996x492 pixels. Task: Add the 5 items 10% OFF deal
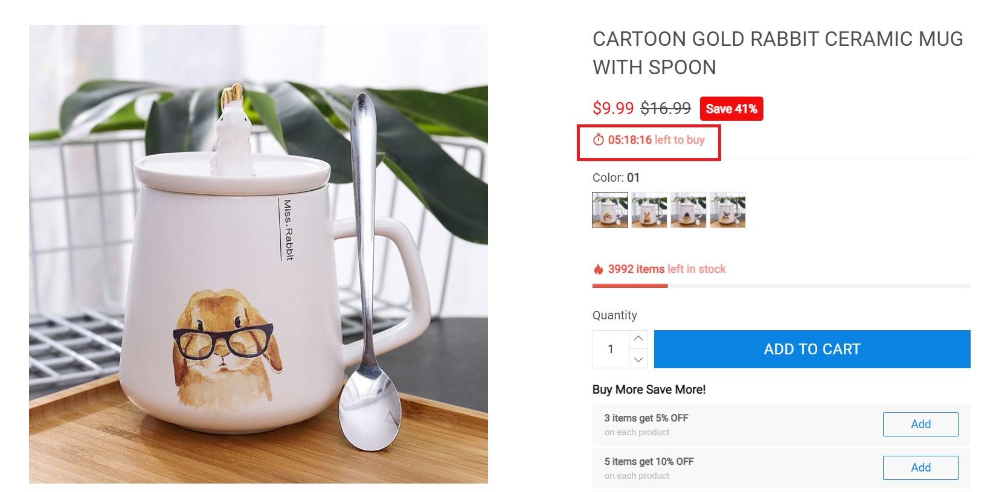(920, 468)
